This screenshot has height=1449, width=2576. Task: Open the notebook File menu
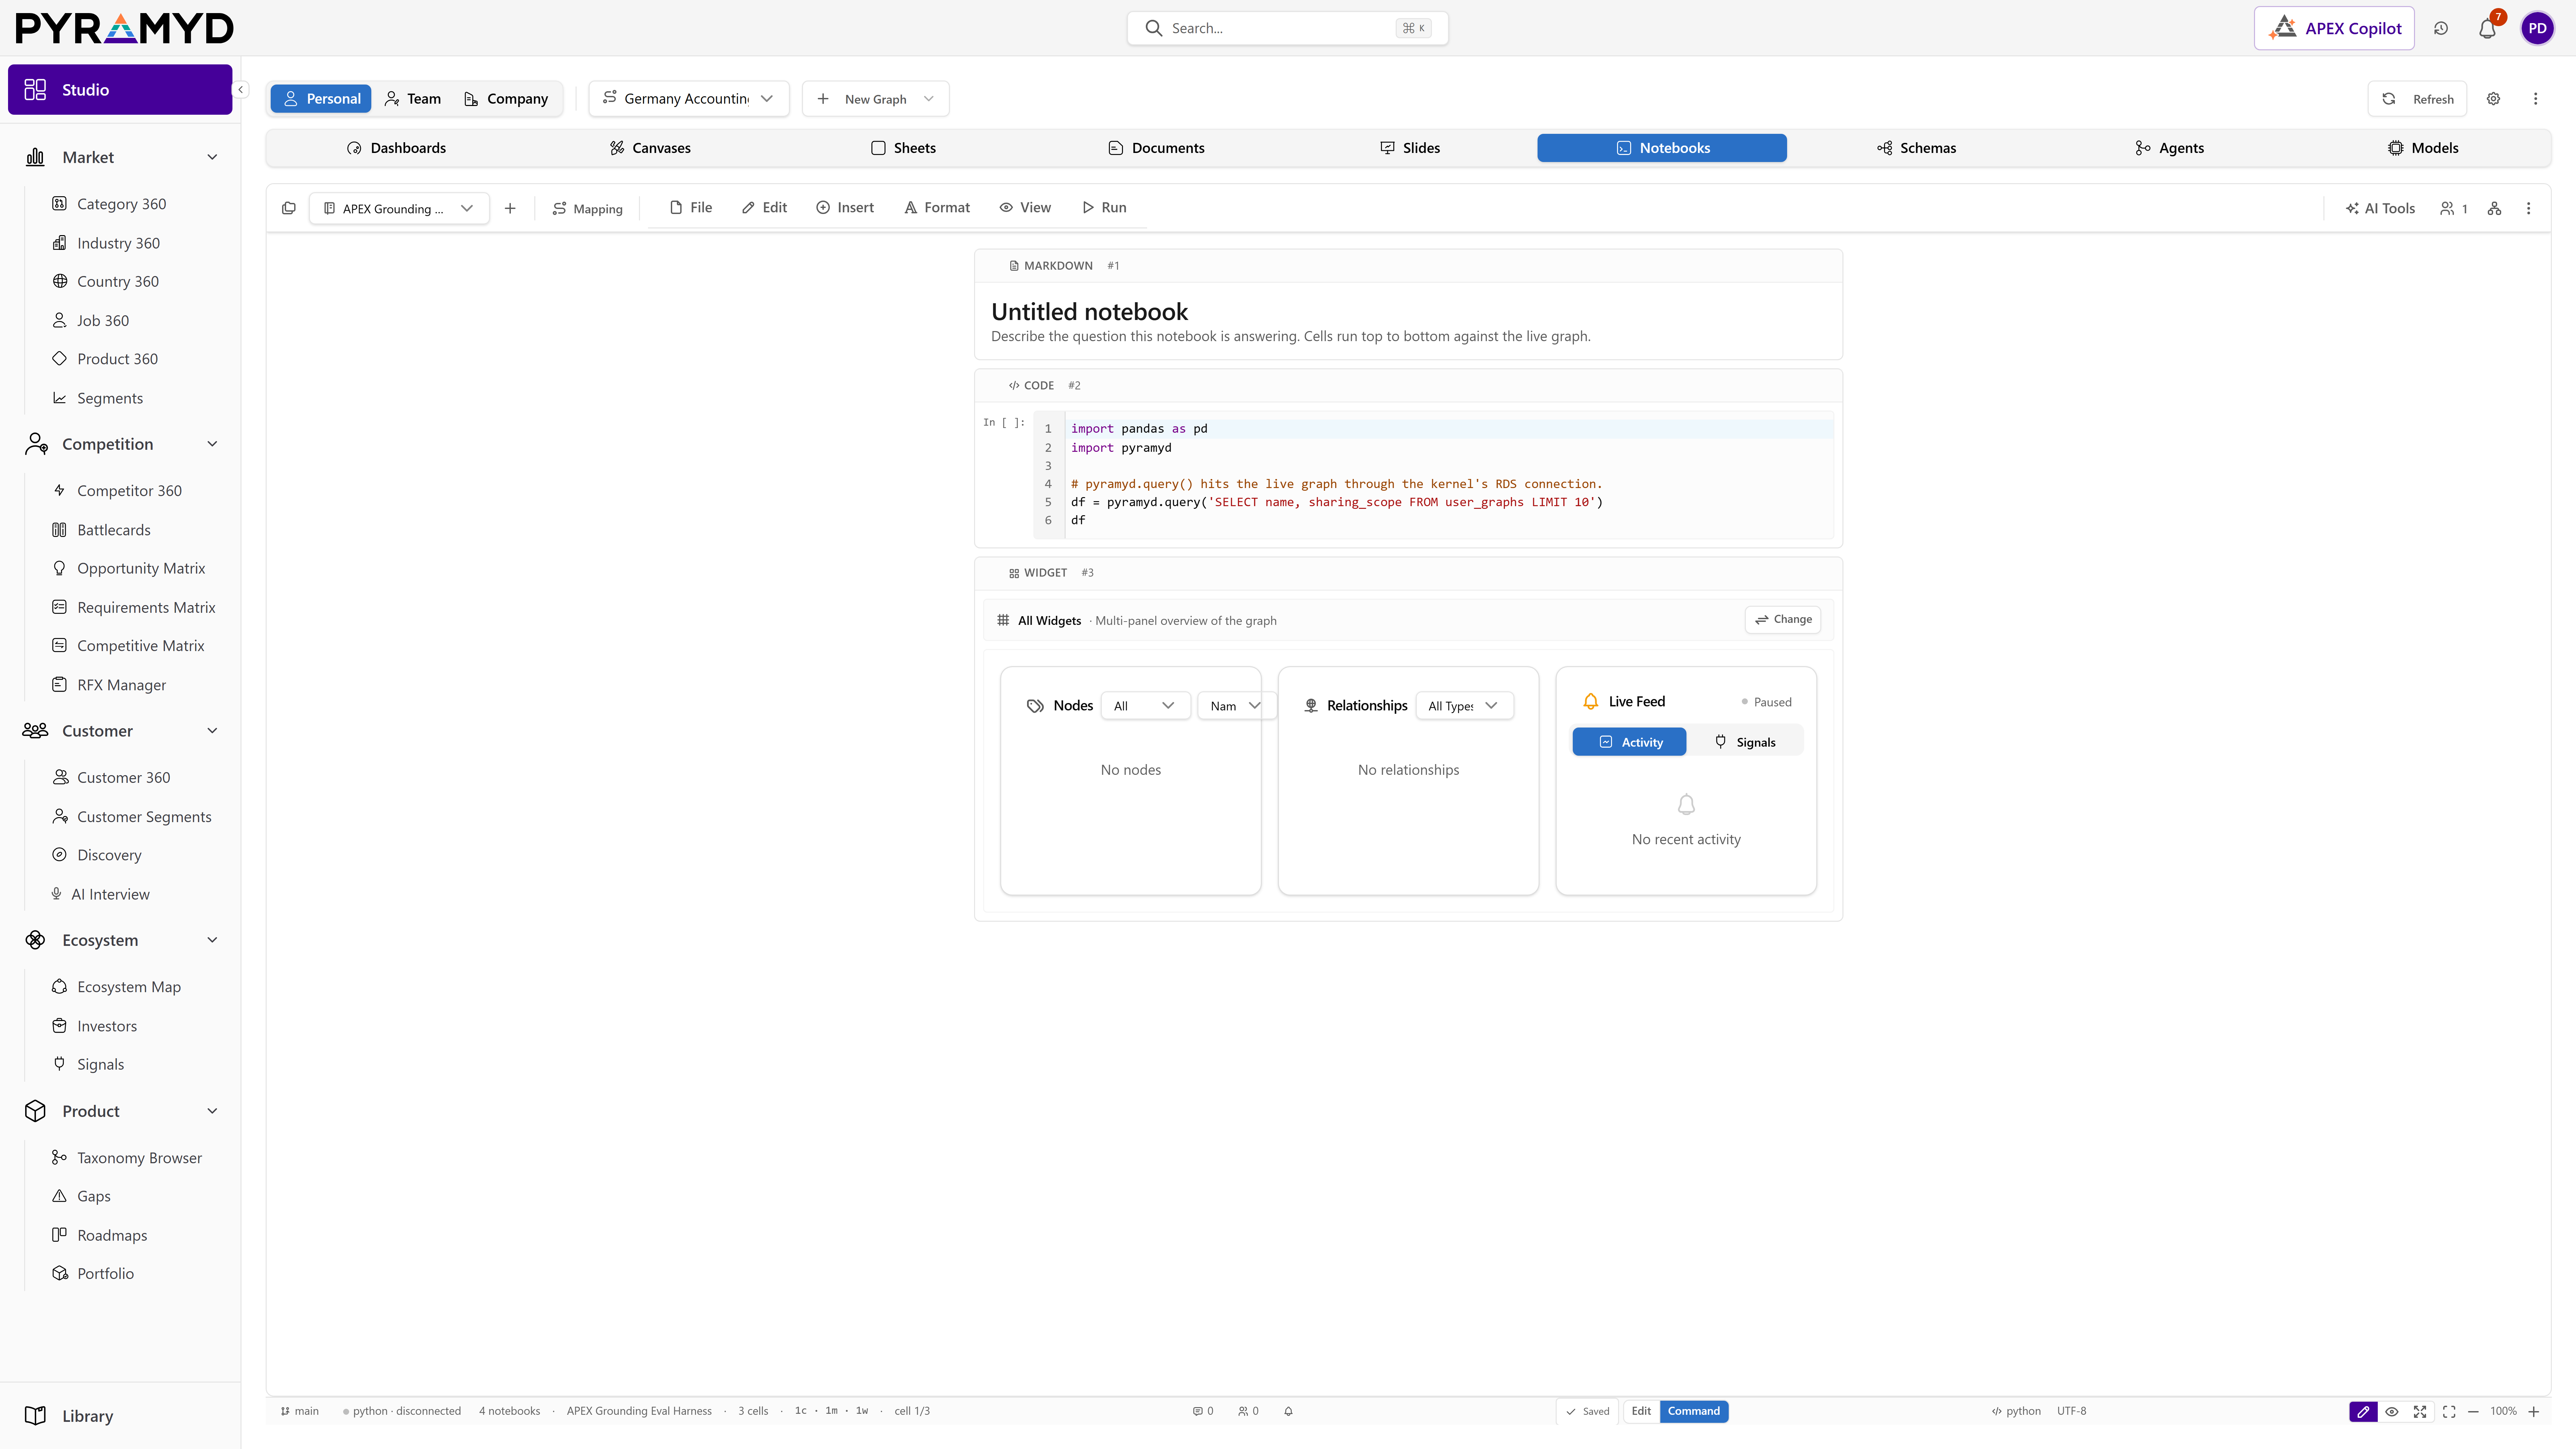coord(691,208)
